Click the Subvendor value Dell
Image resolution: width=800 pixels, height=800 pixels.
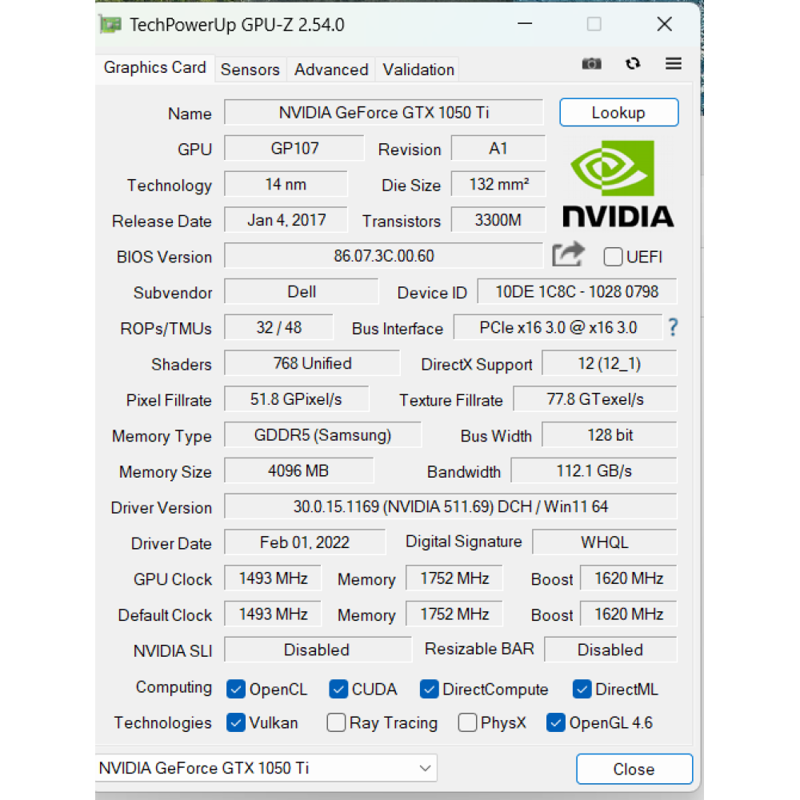302,292
